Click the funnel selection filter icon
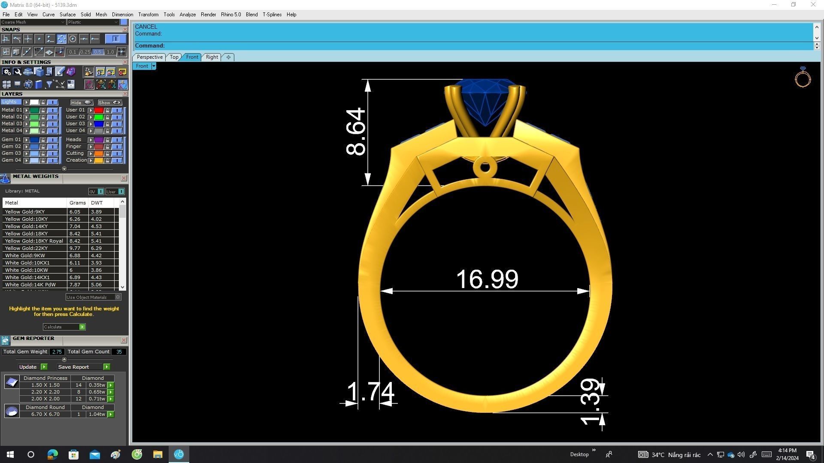 point(49,84)
